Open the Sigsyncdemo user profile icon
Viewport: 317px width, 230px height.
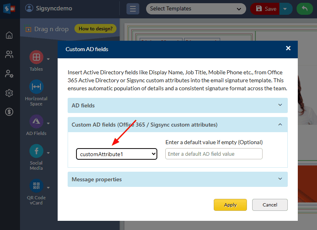[29, 8]
